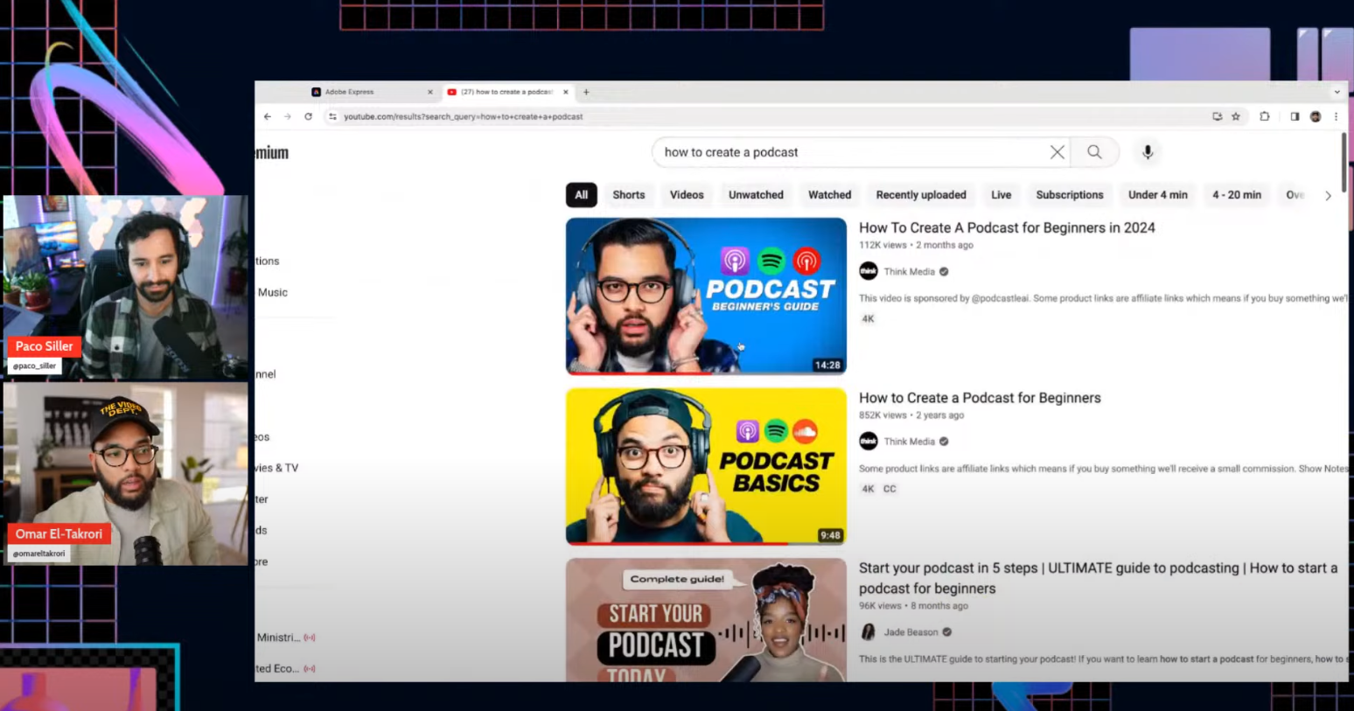Click the 9:48 duration badge
The image size is (1354, 711).
tap(830, 535)
